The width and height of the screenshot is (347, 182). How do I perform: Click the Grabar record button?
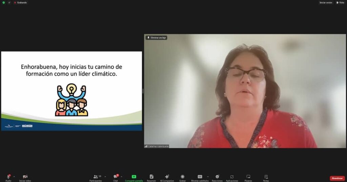click(182, 178)
